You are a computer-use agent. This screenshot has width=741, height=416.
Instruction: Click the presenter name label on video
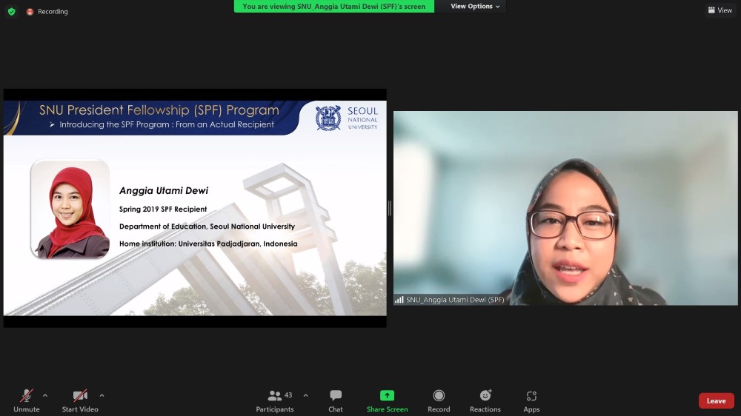(x=454, y=300)
